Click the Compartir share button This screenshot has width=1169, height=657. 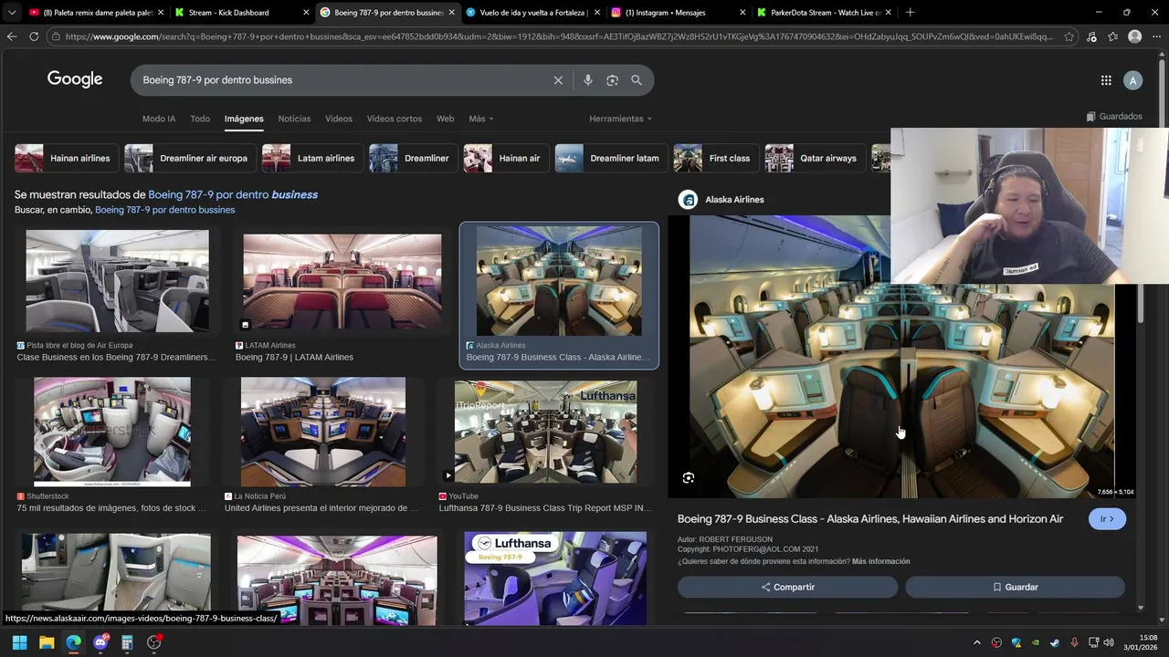point(787,587)
